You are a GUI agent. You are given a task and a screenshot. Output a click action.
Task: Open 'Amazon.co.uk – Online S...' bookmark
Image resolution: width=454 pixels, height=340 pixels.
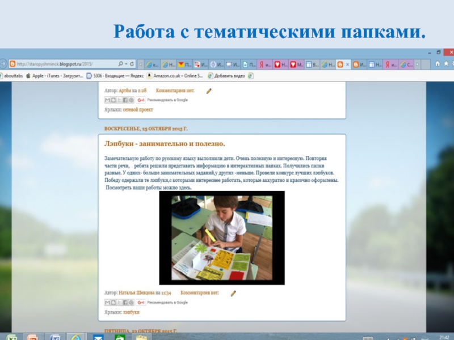pyautogui.click(x=175, y=76)
